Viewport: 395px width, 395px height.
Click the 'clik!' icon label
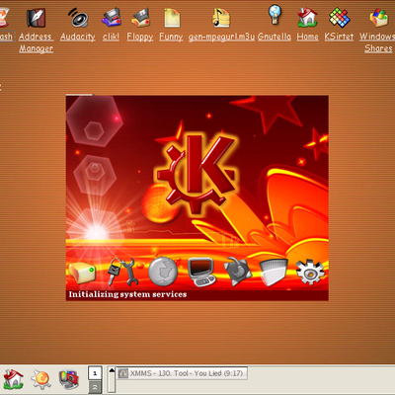click(x=111, y=37)
